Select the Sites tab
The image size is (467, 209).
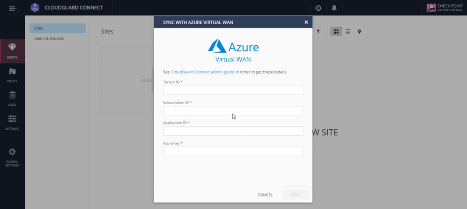pos(57,28)
